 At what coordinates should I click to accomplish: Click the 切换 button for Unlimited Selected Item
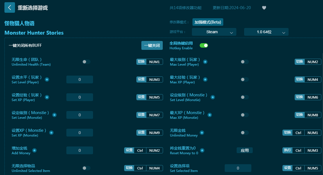[x=129, y=168]
